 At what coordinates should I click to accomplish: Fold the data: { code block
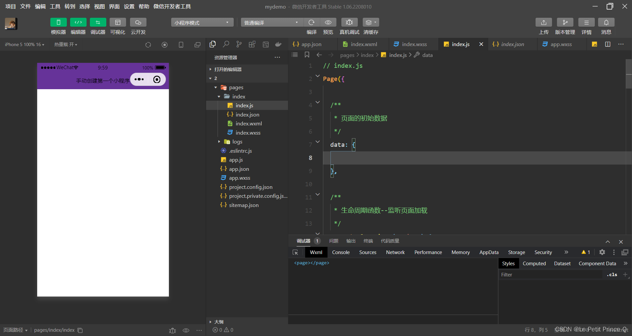pyautogui.click(x=318, y=142)
